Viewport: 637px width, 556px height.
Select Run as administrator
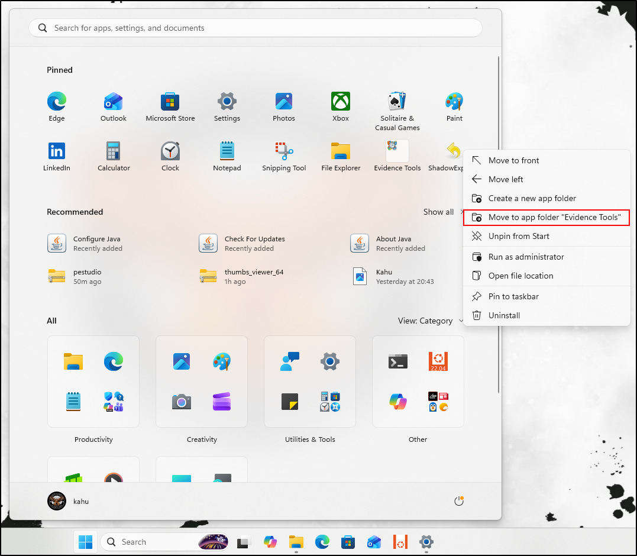pos(547,257)
